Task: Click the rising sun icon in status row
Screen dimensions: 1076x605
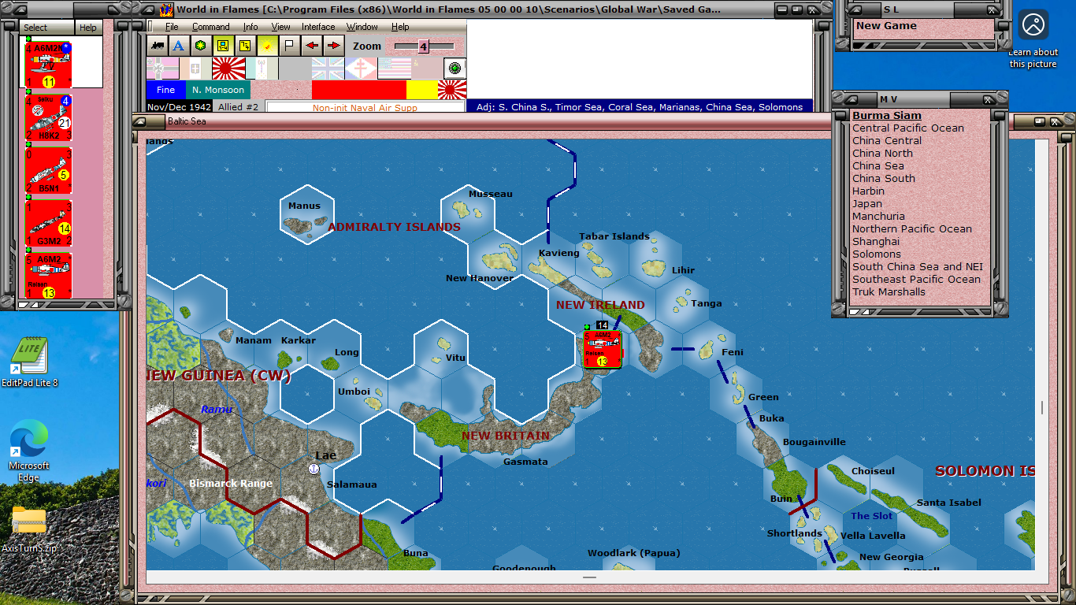Action: 452,90
